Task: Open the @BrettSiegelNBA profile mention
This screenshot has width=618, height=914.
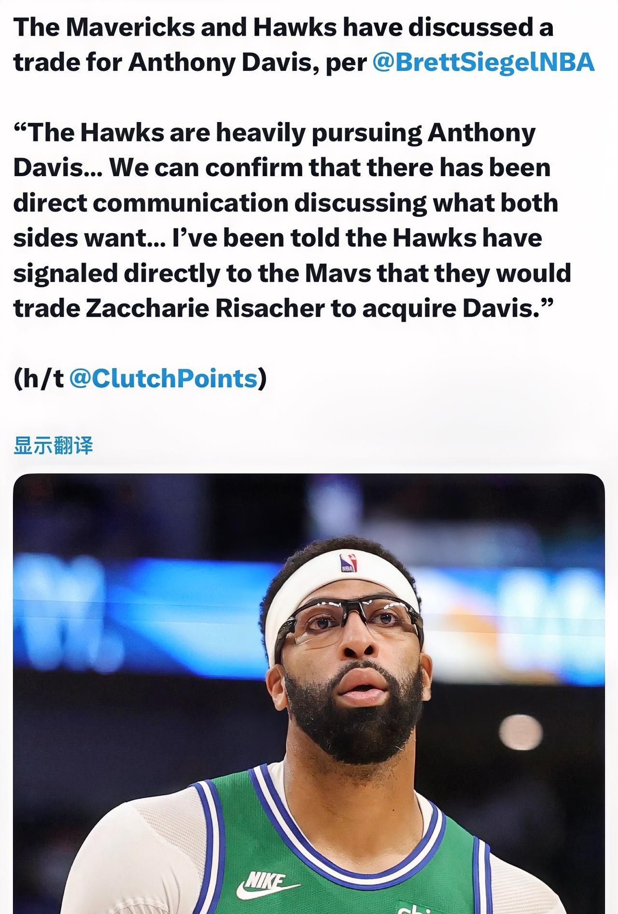Action: (x=484, y=62)
